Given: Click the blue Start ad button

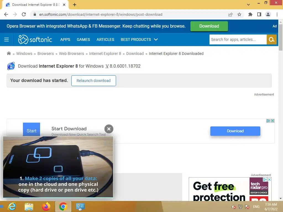Looking at the screenshot, I should 32,129.
